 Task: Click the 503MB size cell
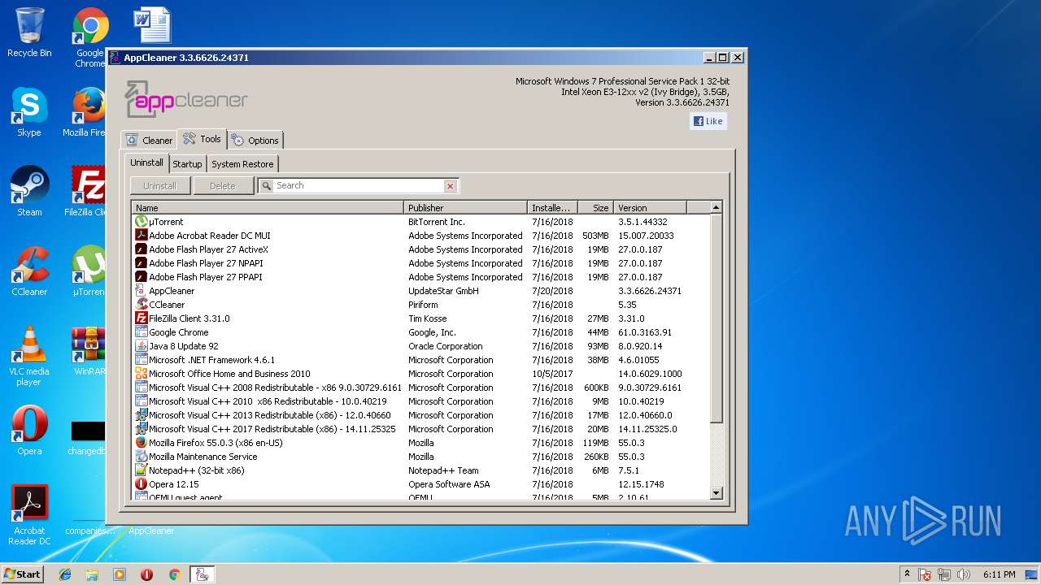(x=595, y=236)
